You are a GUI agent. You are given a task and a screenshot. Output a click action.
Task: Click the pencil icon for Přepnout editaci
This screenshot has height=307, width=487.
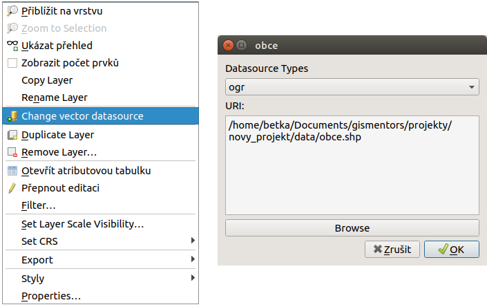click(x=12, y=188)
